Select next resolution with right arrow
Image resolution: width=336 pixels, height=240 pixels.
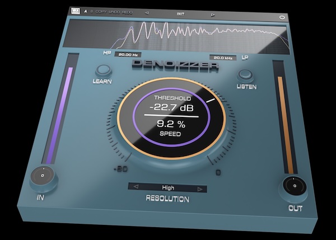click(200, 189)
